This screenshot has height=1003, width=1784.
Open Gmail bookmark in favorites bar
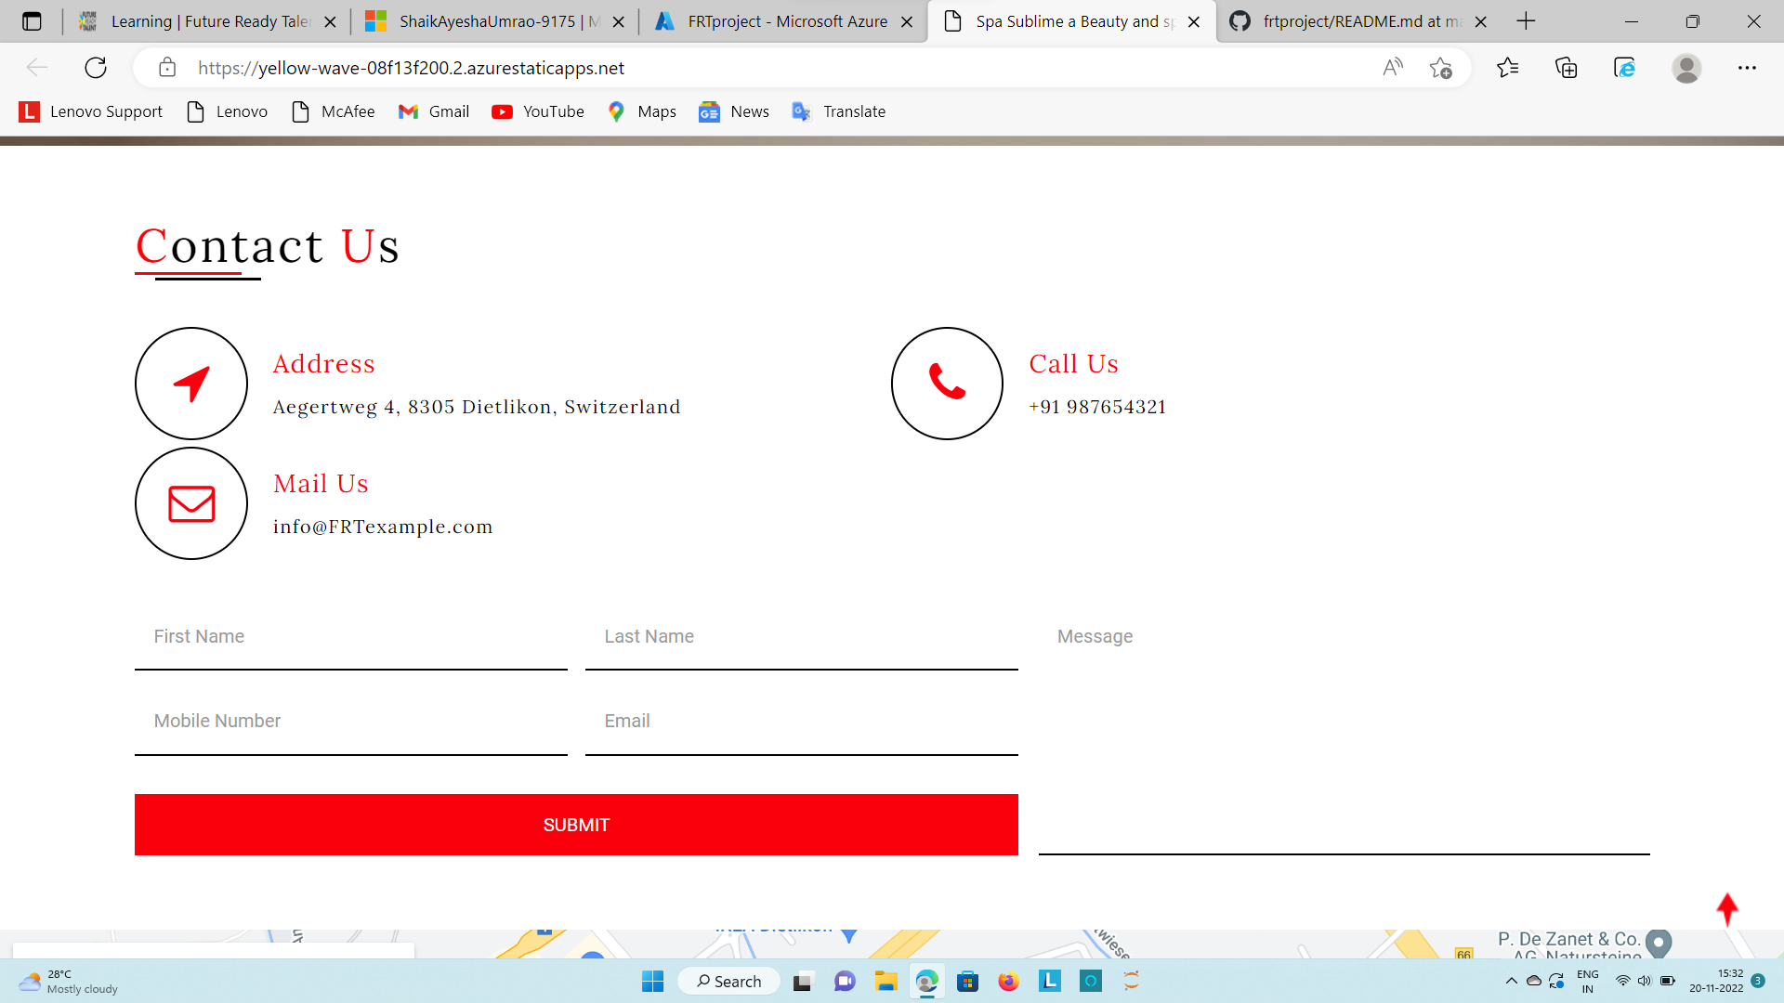point(434,111)
